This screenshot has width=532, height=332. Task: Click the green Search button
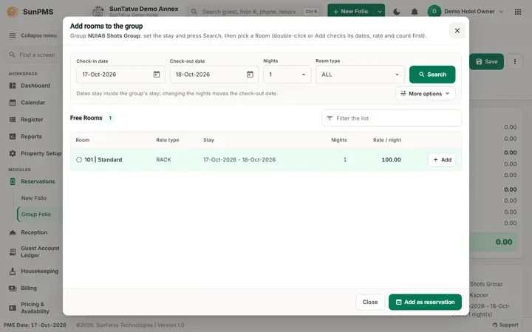432,75
